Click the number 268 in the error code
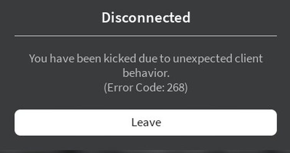The width and height of the screenshot is (290, 153). point(175,88)
